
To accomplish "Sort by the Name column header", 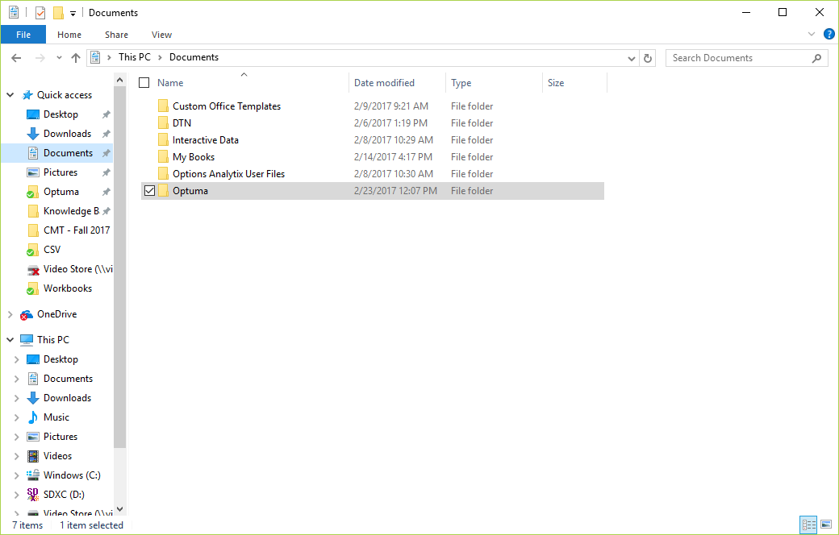I will (x=170, y=83).
